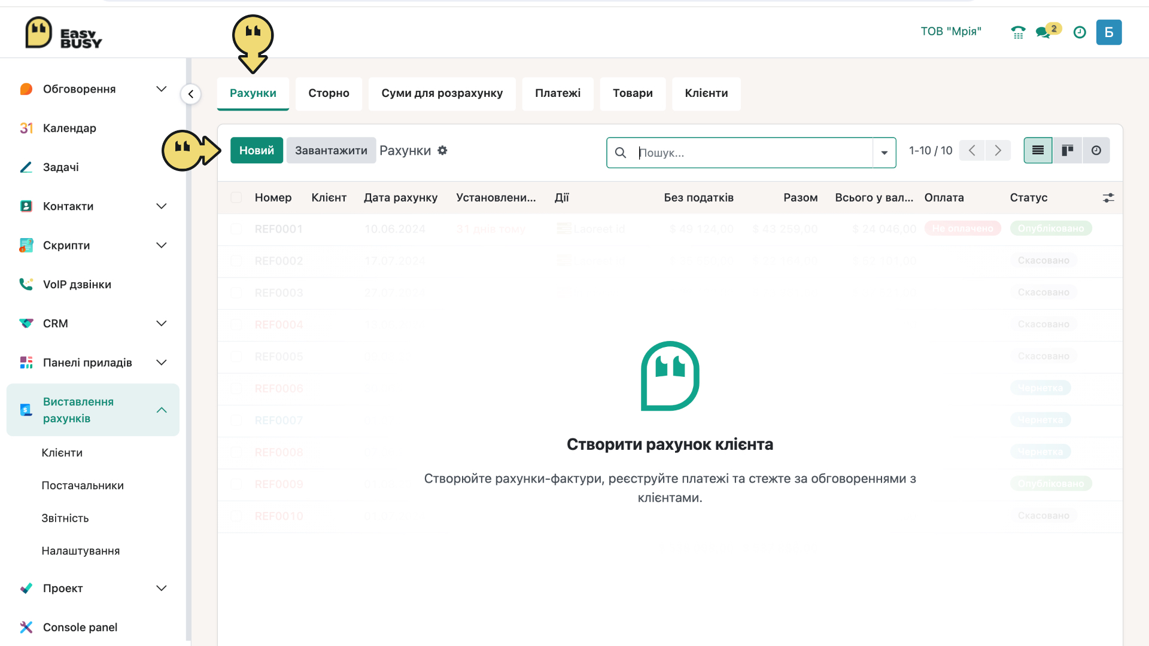Go to previous page of records
This screenshot has height=646, width=1149.
coord(972,151)
